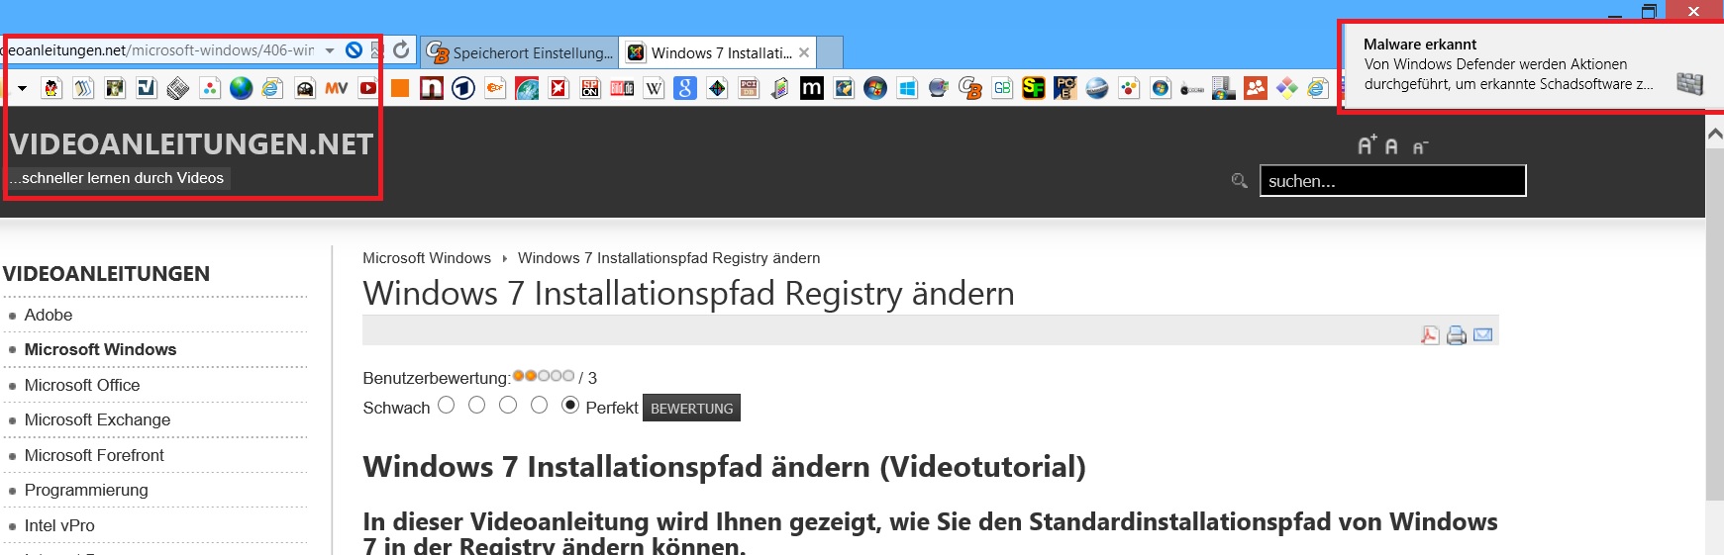Click the blue blocked-content filter icon
The height and width of the screenshot is (555, 1724).
pos(354,49)
